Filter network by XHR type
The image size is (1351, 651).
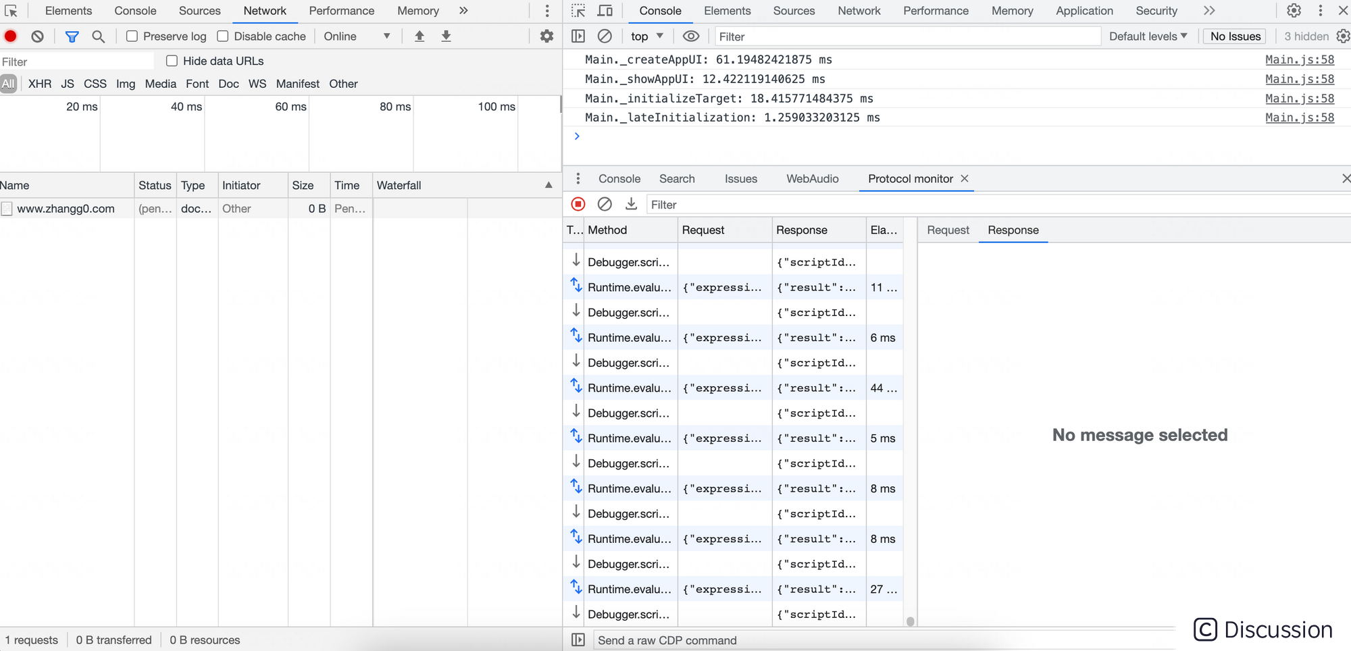(40, 84)
